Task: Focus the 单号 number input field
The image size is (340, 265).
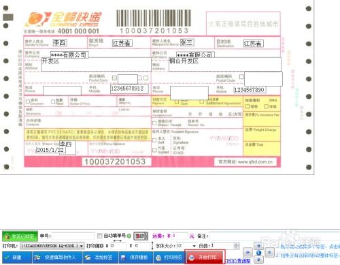Action: click(73, 236)
